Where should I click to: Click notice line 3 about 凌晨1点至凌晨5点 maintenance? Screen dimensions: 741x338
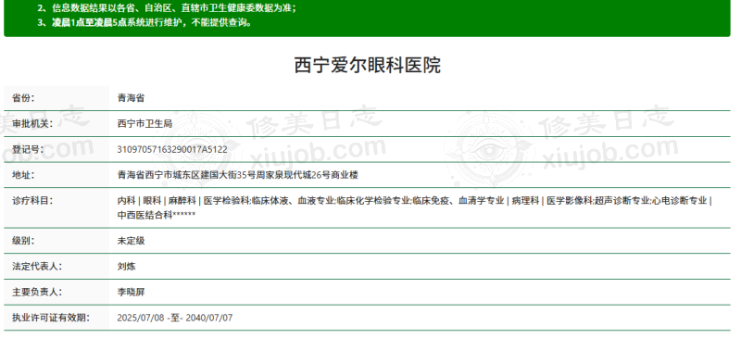click(144, 23)
